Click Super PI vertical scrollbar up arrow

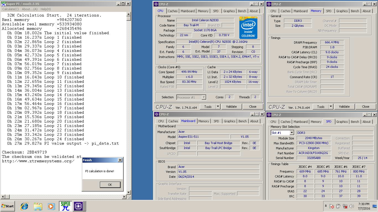pos(129,14)
